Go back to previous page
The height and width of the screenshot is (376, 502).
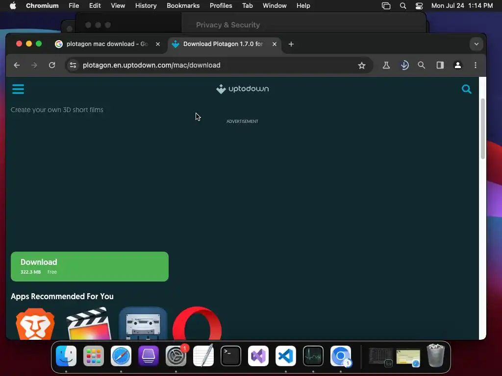[x=17, y=65]
